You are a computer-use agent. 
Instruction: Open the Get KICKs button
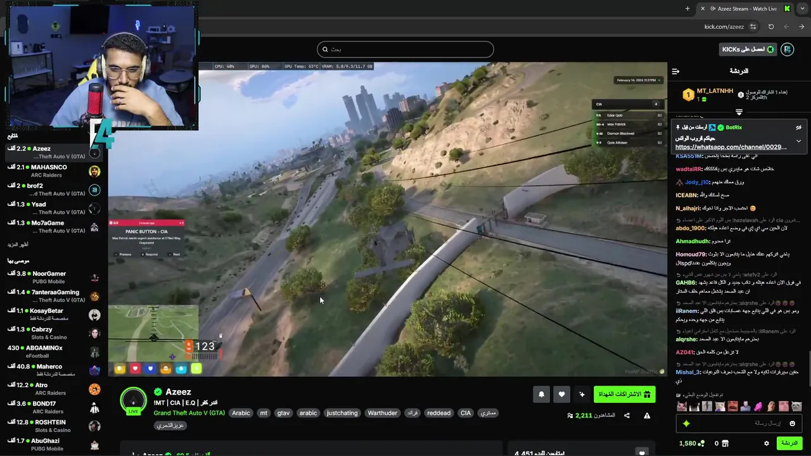[748, 49]
